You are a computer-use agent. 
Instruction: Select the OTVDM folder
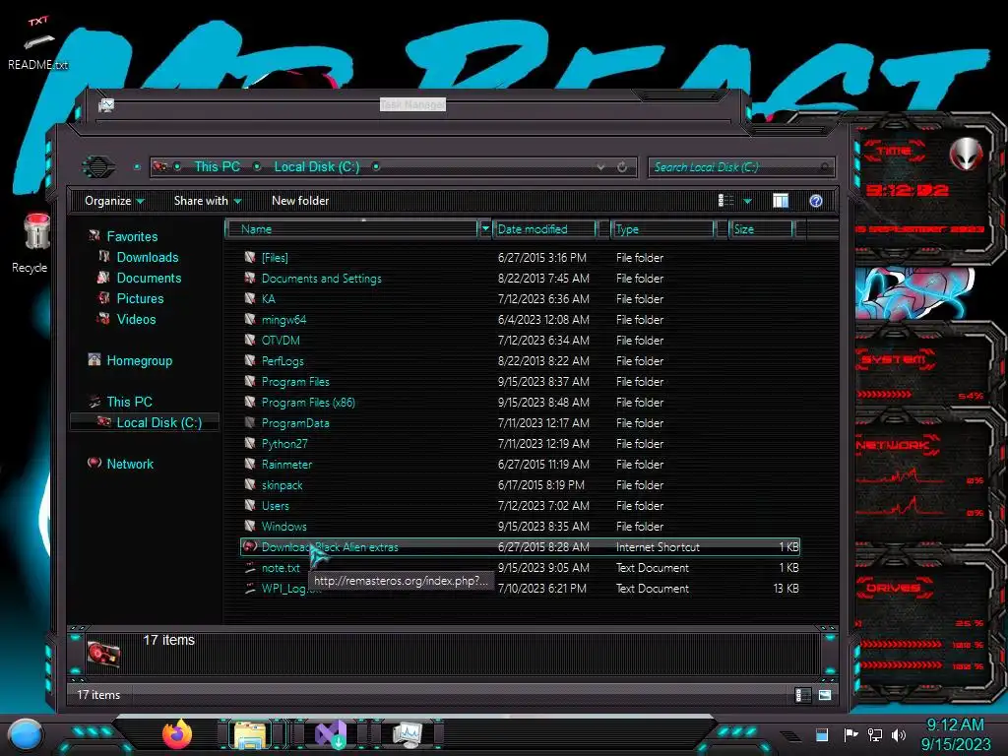tap(281, 340)
